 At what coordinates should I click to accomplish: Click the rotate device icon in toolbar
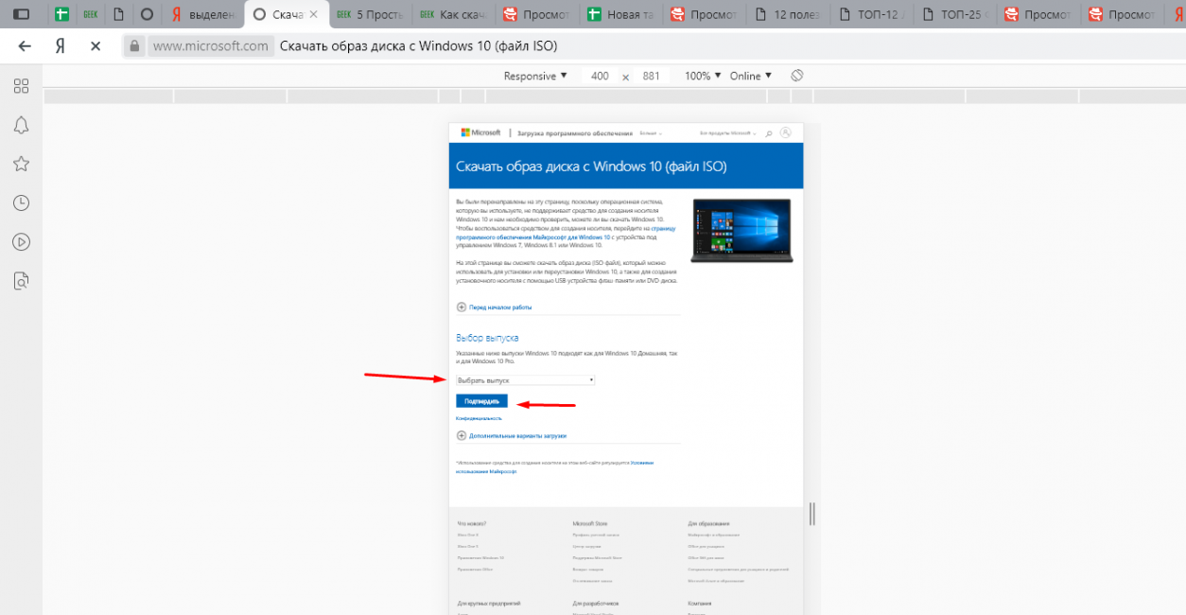pos(796,76)
